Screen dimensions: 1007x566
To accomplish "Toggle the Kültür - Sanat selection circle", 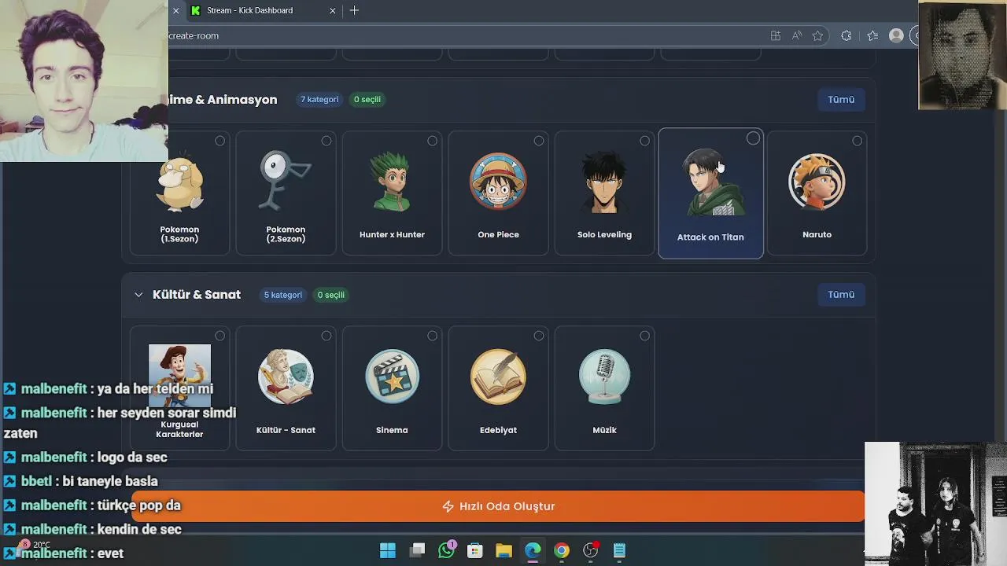I will click(326, 336).
